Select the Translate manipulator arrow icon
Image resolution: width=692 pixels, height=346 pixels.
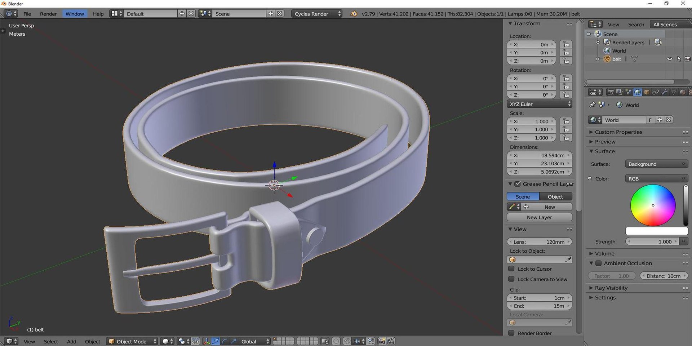tap(216, 341)
